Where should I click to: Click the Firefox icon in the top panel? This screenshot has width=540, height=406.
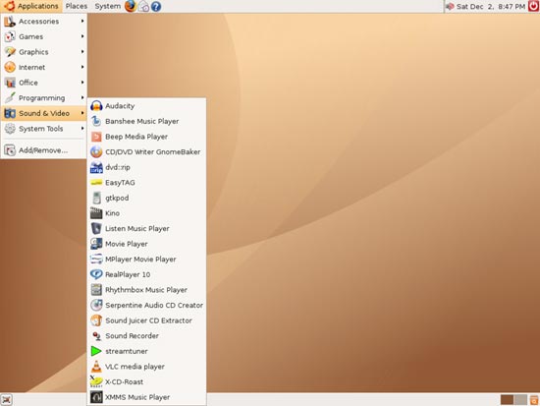click(131, 6)
